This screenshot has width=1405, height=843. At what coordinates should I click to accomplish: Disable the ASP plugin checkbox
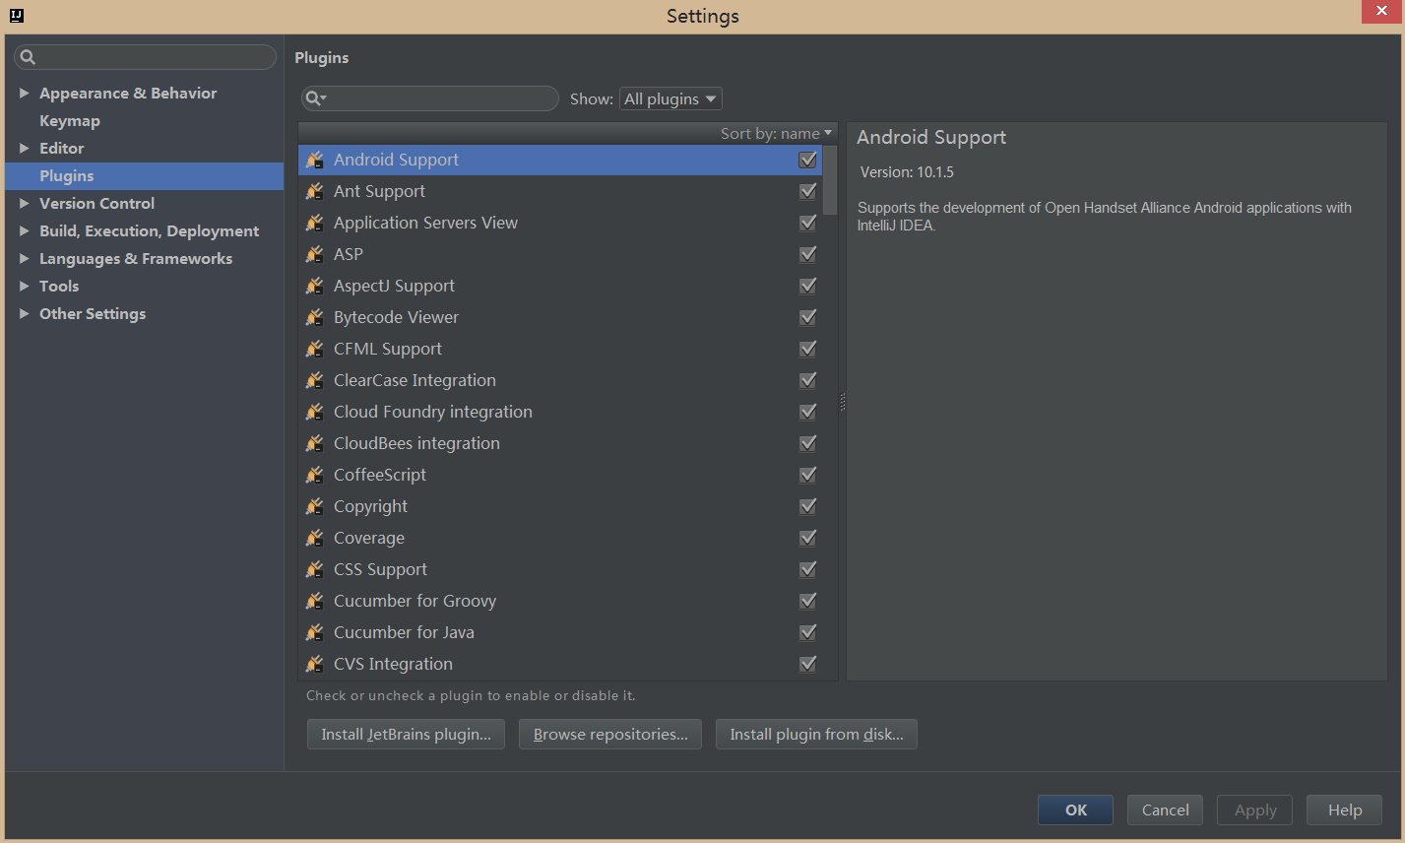pyautogui.click(x=808, y=254)
